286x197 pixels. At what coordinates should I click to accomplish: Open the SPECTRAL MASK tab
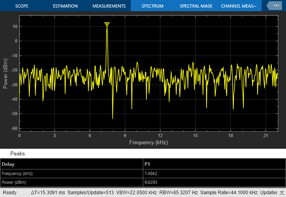(196, 6)
